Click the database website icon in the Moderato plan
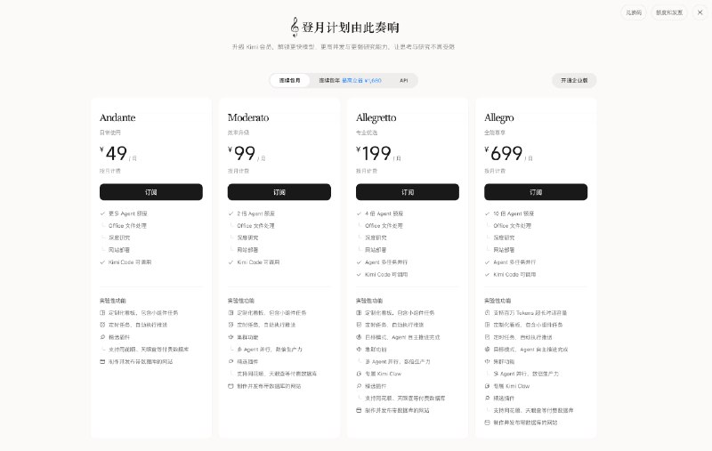 [x=231, y=386]
